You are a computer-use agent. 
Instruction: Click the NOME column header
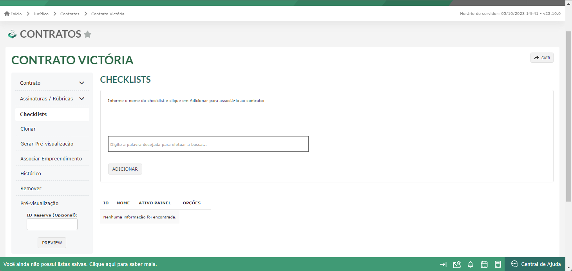[x=123, y=203]
